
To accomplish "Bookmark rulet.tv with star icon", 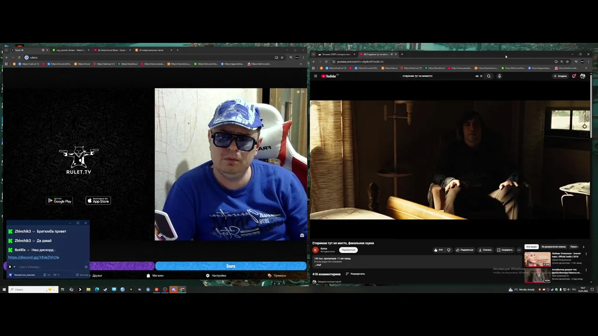I will click(282, 57).
